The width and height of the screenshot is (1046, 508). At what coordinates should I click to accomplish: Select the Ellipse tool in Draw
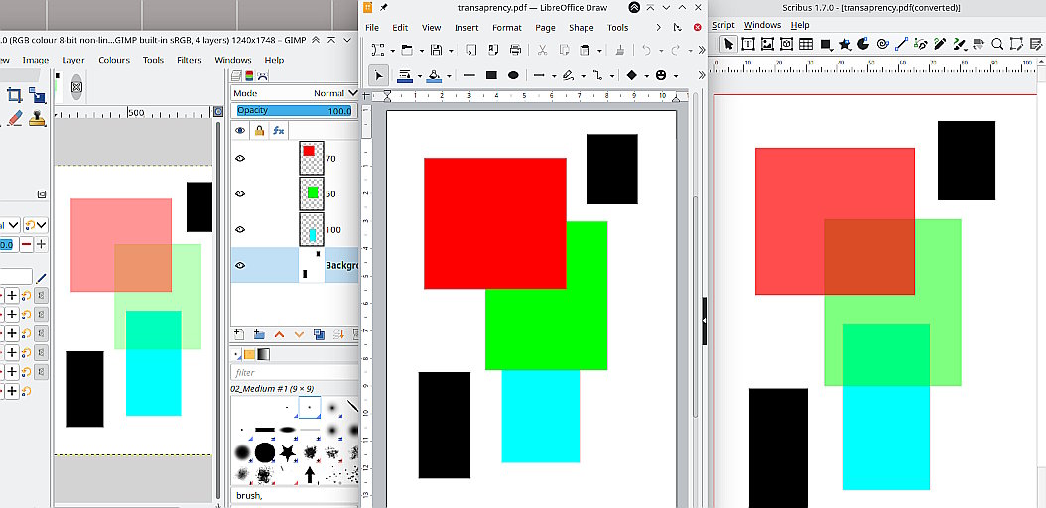pyautogui.click(x=513, y=76)
